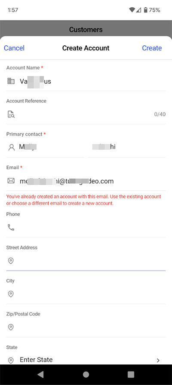Viewport: 172px width, 385px height.
Task: Cancel the account creation
Action: 14,48
